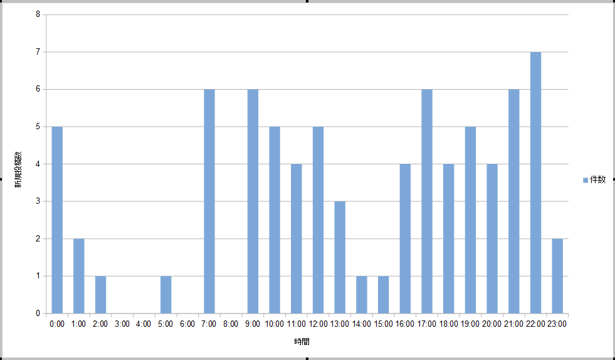The width and height of the screenshot is (615, 360).
Task: Click the bar at 17:00
Action: pos(427,201)
